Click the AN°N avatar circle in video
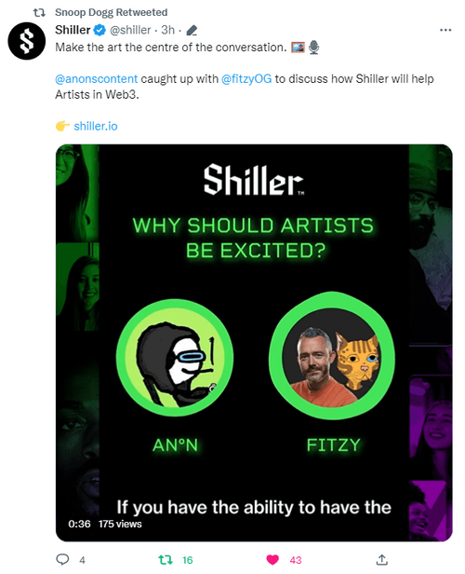The height and width of the screenshot is (574, 465). tap(175, 357)
